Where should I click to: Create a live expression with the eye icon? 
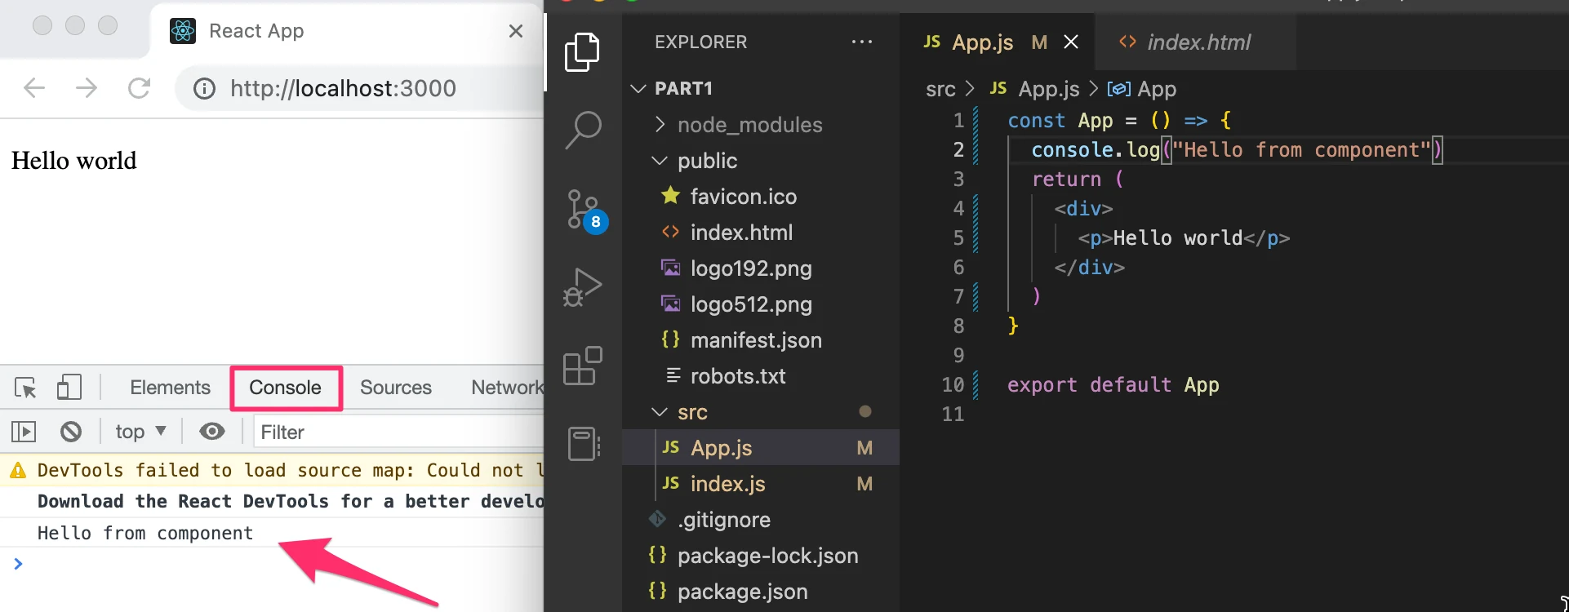pos(212,432)
